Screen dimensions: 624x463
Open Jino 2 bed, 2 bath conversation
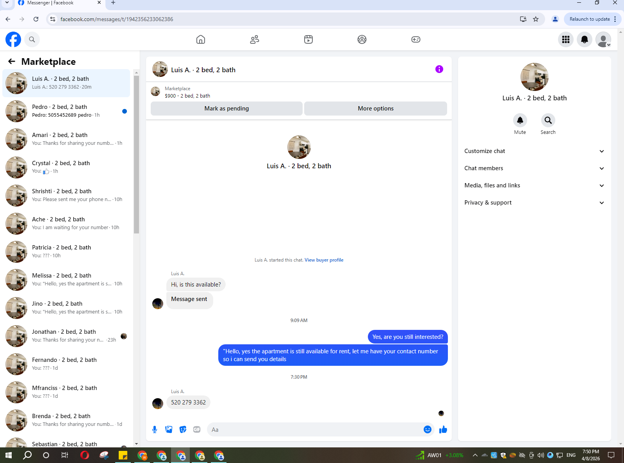tap(66, 308)
